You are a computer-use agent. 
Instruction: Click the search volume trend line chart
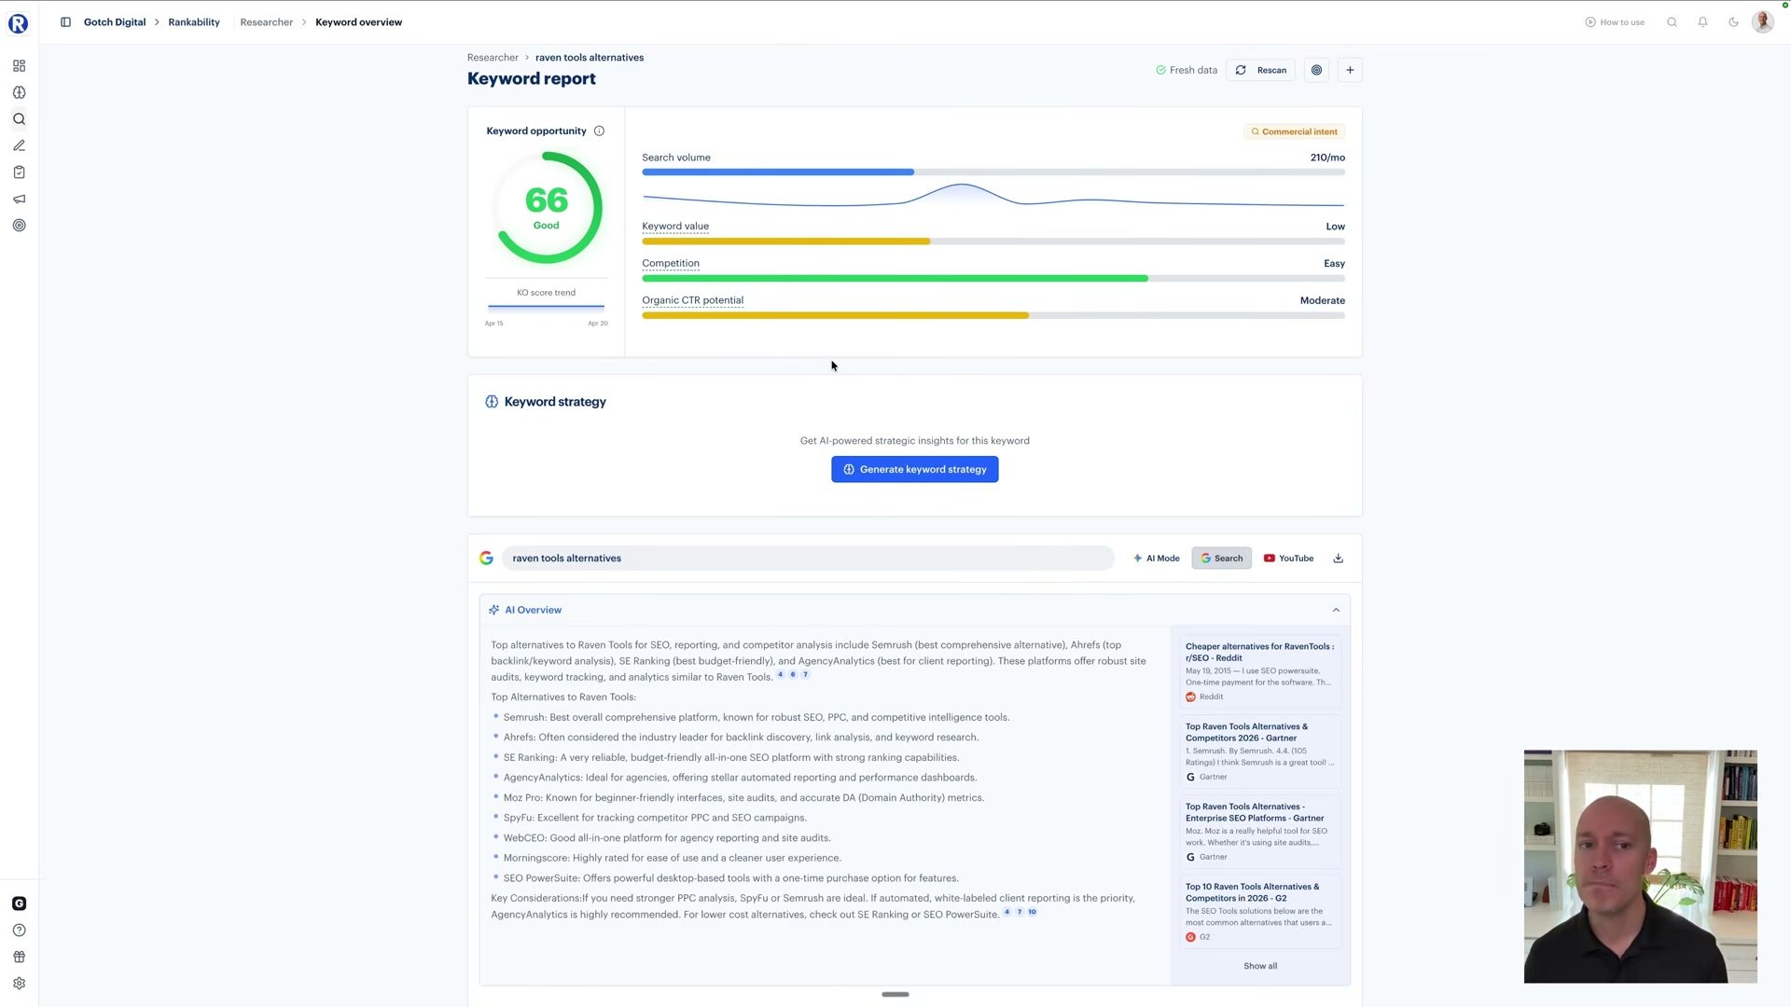point(993,196)
